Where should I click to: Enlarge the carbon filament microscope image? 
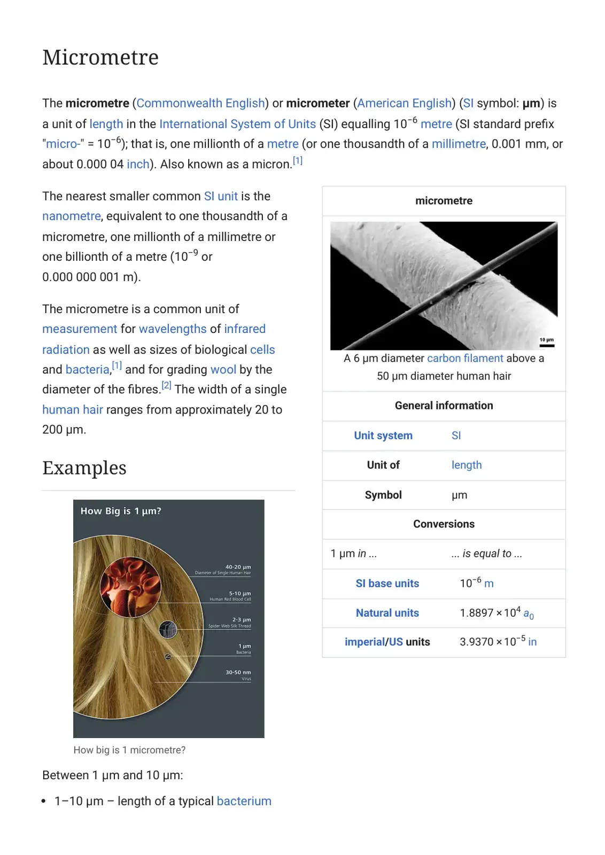tap(444, 286)
